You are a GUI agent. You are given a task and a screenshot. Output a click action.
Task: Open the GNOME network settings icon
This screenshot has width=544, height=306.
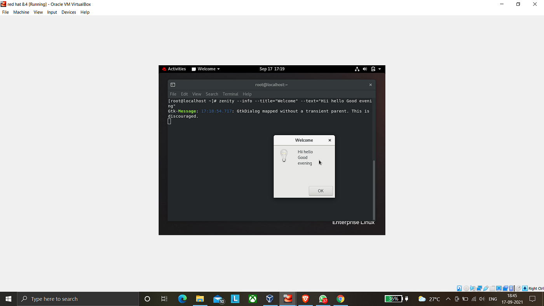tap(357, 69)
